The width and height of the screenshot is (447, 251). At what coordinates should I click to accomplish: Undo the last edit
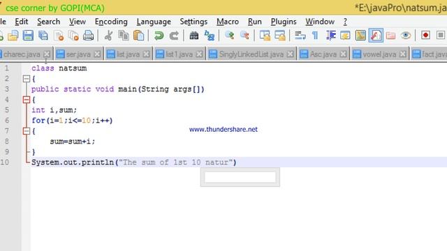(159, 36)
